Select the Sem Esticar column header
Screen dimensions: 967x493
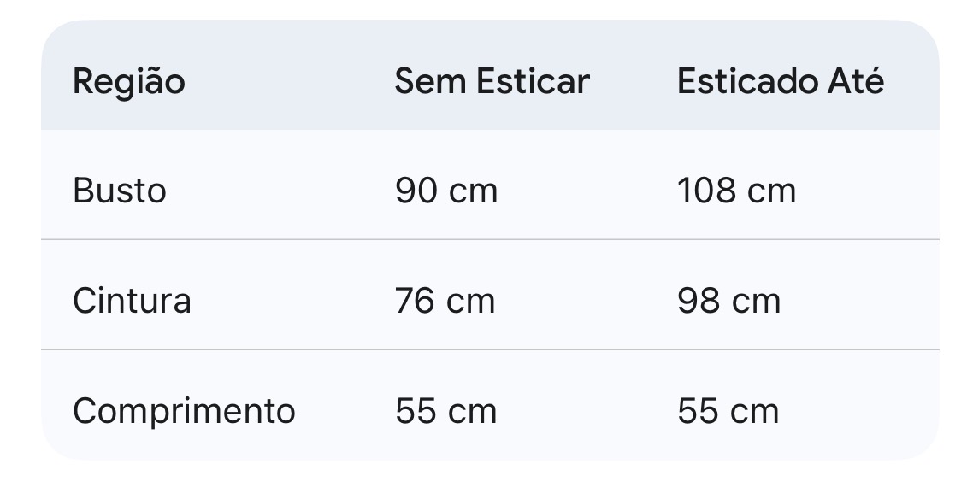coord(492,82)
